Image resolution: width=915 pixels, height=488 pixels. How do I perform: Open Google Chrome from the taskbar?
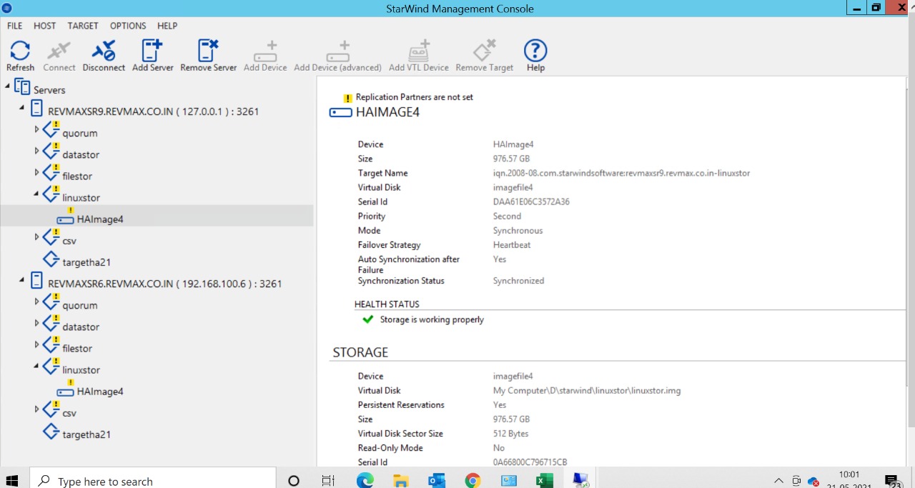pyautogui.click(x=473, y=481)
